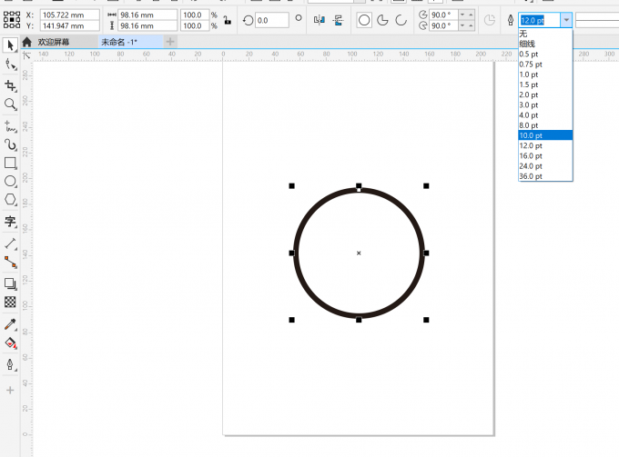Image resolution: width=619 pixels, height=457 pixels.
Task: Click the mirror horizontally icon
Action: point(319,20)
